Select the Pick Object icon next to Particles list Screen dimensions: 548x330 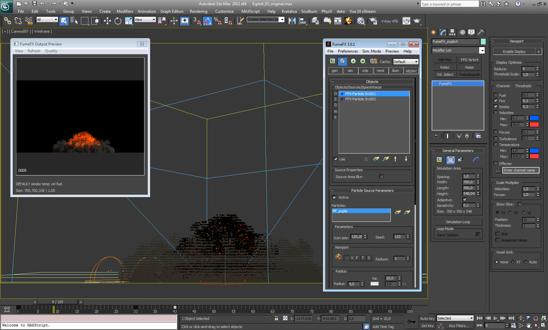pyautogui.click(x=397, y=212)
